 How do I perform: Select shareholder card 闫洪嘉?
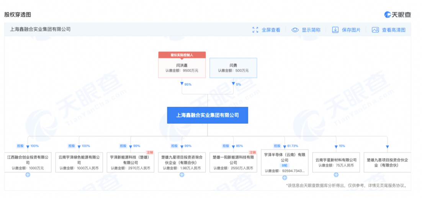point(182,68)
